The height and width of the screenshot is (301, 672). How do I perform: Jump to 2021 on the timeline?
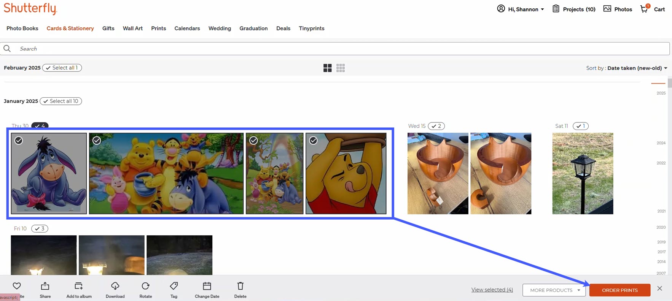661,211
